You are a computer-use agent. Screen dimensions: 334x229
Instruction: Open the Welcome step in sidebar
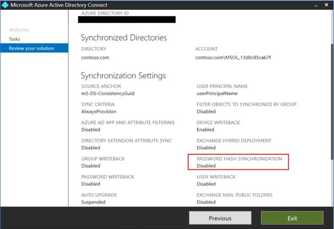[x=19, y=30]
